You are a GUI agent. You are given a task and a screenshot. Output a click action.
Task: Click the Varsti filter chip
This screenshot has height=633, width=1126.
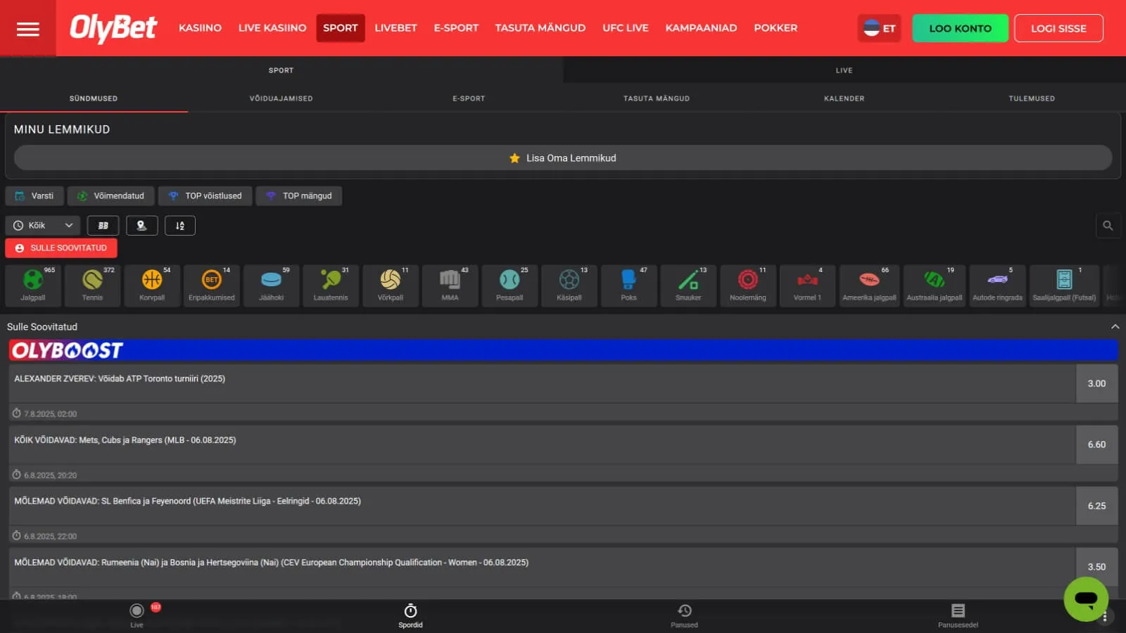34,196
